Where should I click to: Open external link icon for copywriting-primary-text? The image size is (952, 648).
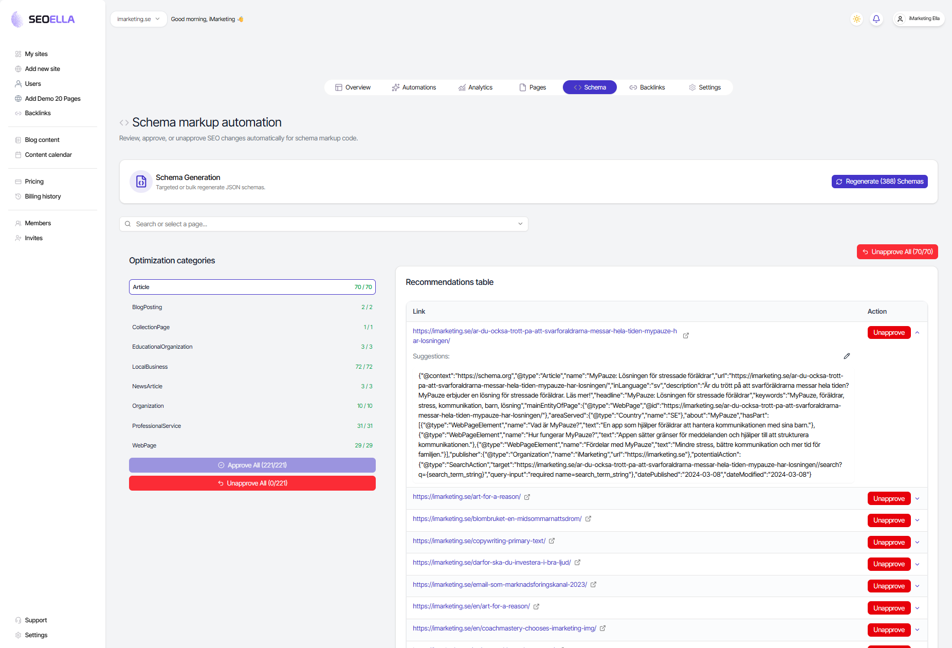click(552, 541)
